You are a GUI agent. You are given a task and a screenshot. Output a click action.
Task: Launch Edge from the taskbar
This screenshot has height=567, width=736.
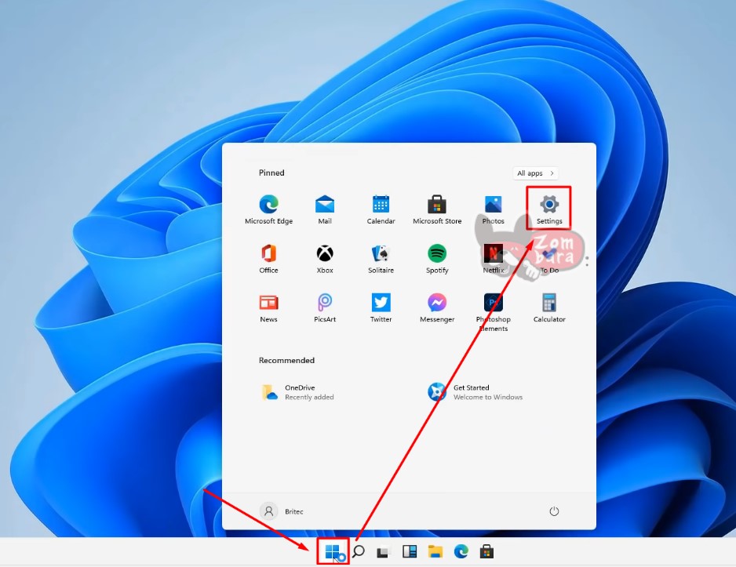pos(461,551)
